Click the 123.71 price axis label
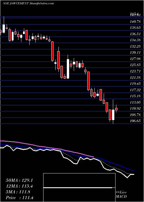The height and width of the screenshot is (202, 144). (135, 71)
